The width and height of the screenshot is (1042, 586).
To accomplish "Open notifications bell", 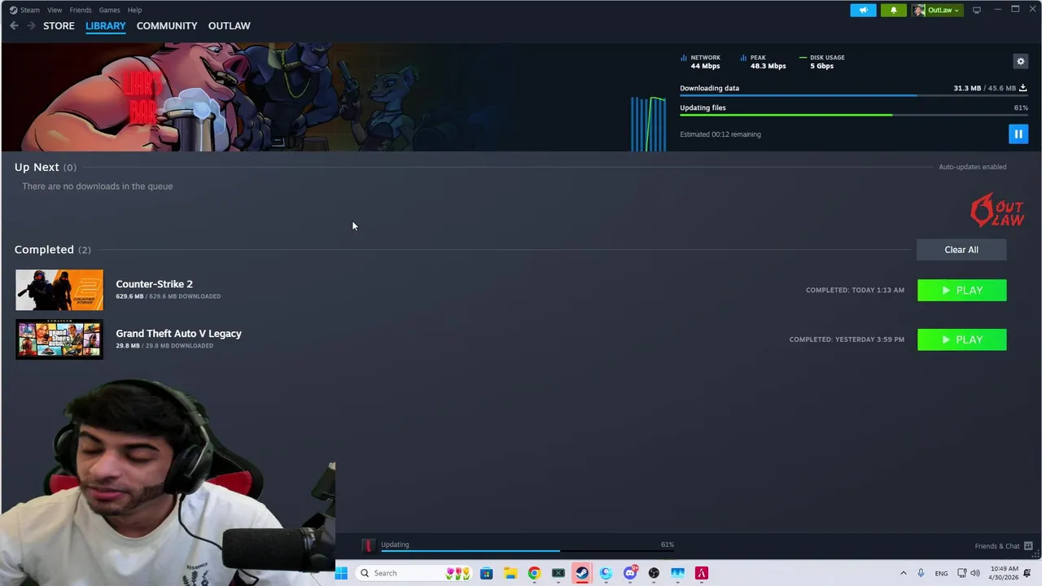I will pos(893,10).
